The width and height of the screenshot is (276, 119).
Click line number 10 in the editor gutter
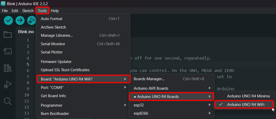(27, 95)
